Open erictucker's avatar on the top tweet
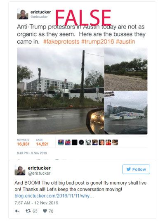The height and width of the screenshot is (221, 165). [22, 14]
